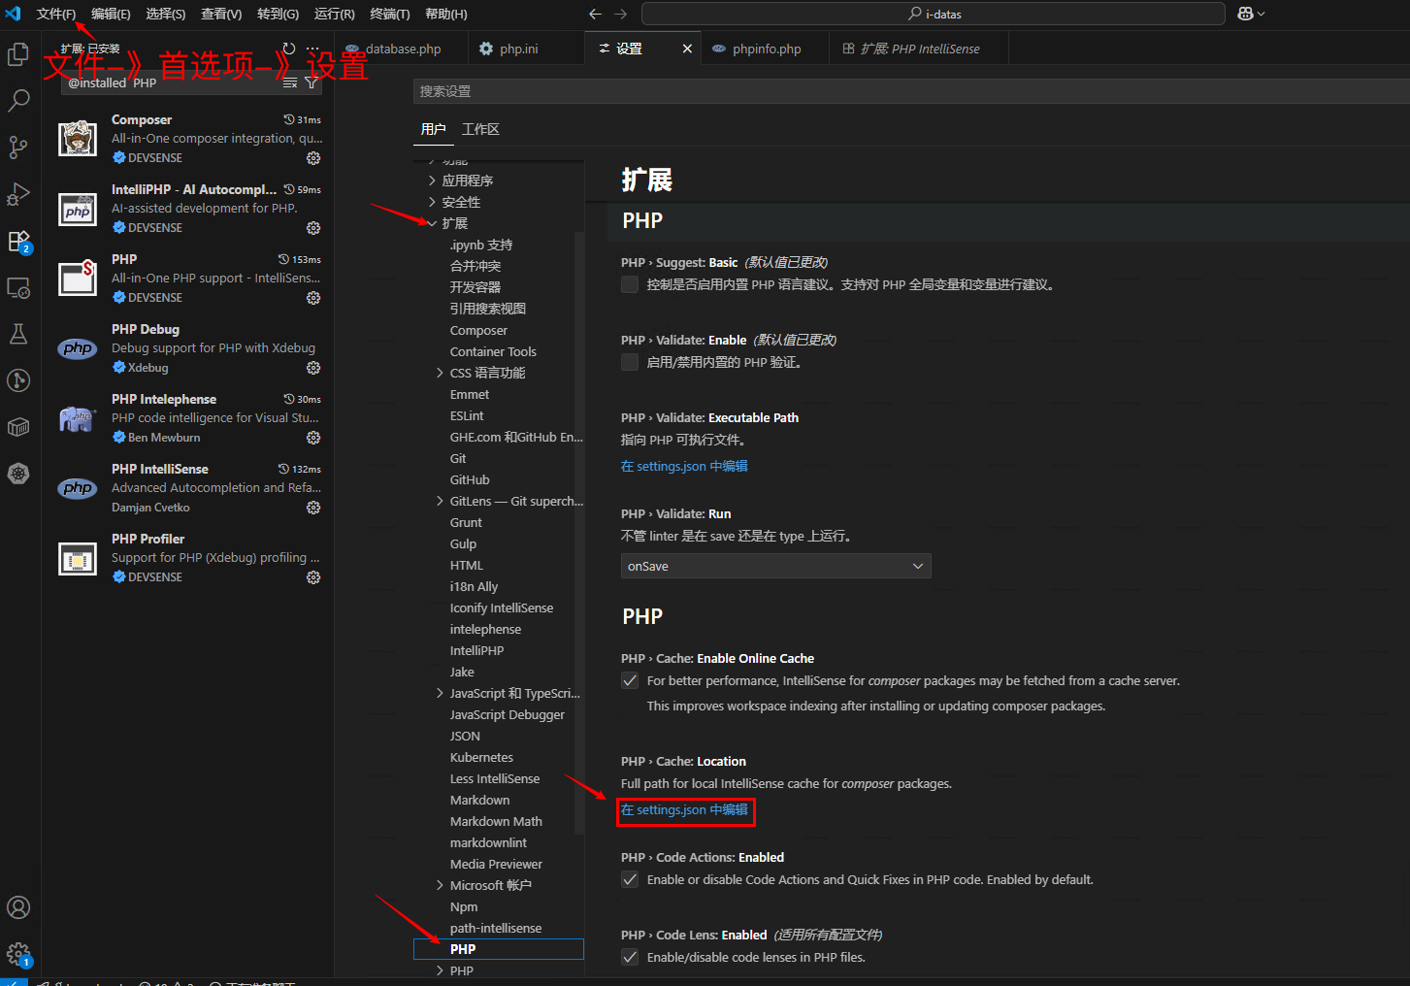Open the Validate Run onSave dropdown
The image size is (1410, 986).
pos(776,566)
